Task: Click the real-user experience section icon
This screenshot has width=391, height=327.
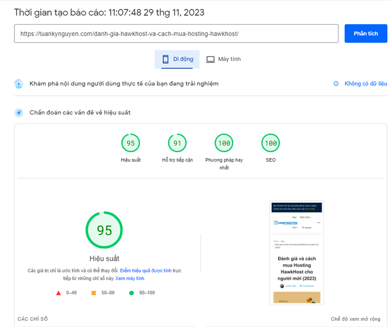Action: click(19, 84)
